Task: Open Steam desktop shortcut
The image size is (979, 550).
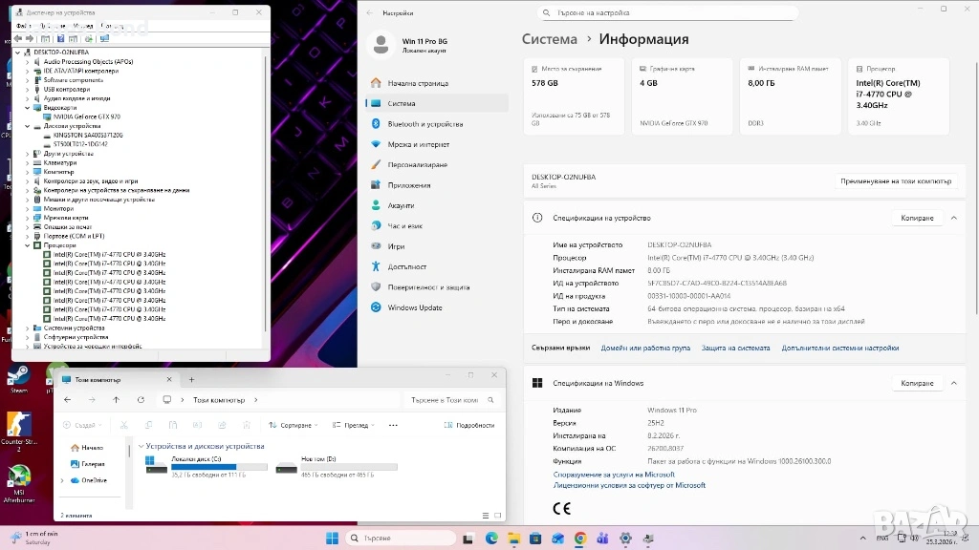Action: pyautogui.click(x=18, y=378)
